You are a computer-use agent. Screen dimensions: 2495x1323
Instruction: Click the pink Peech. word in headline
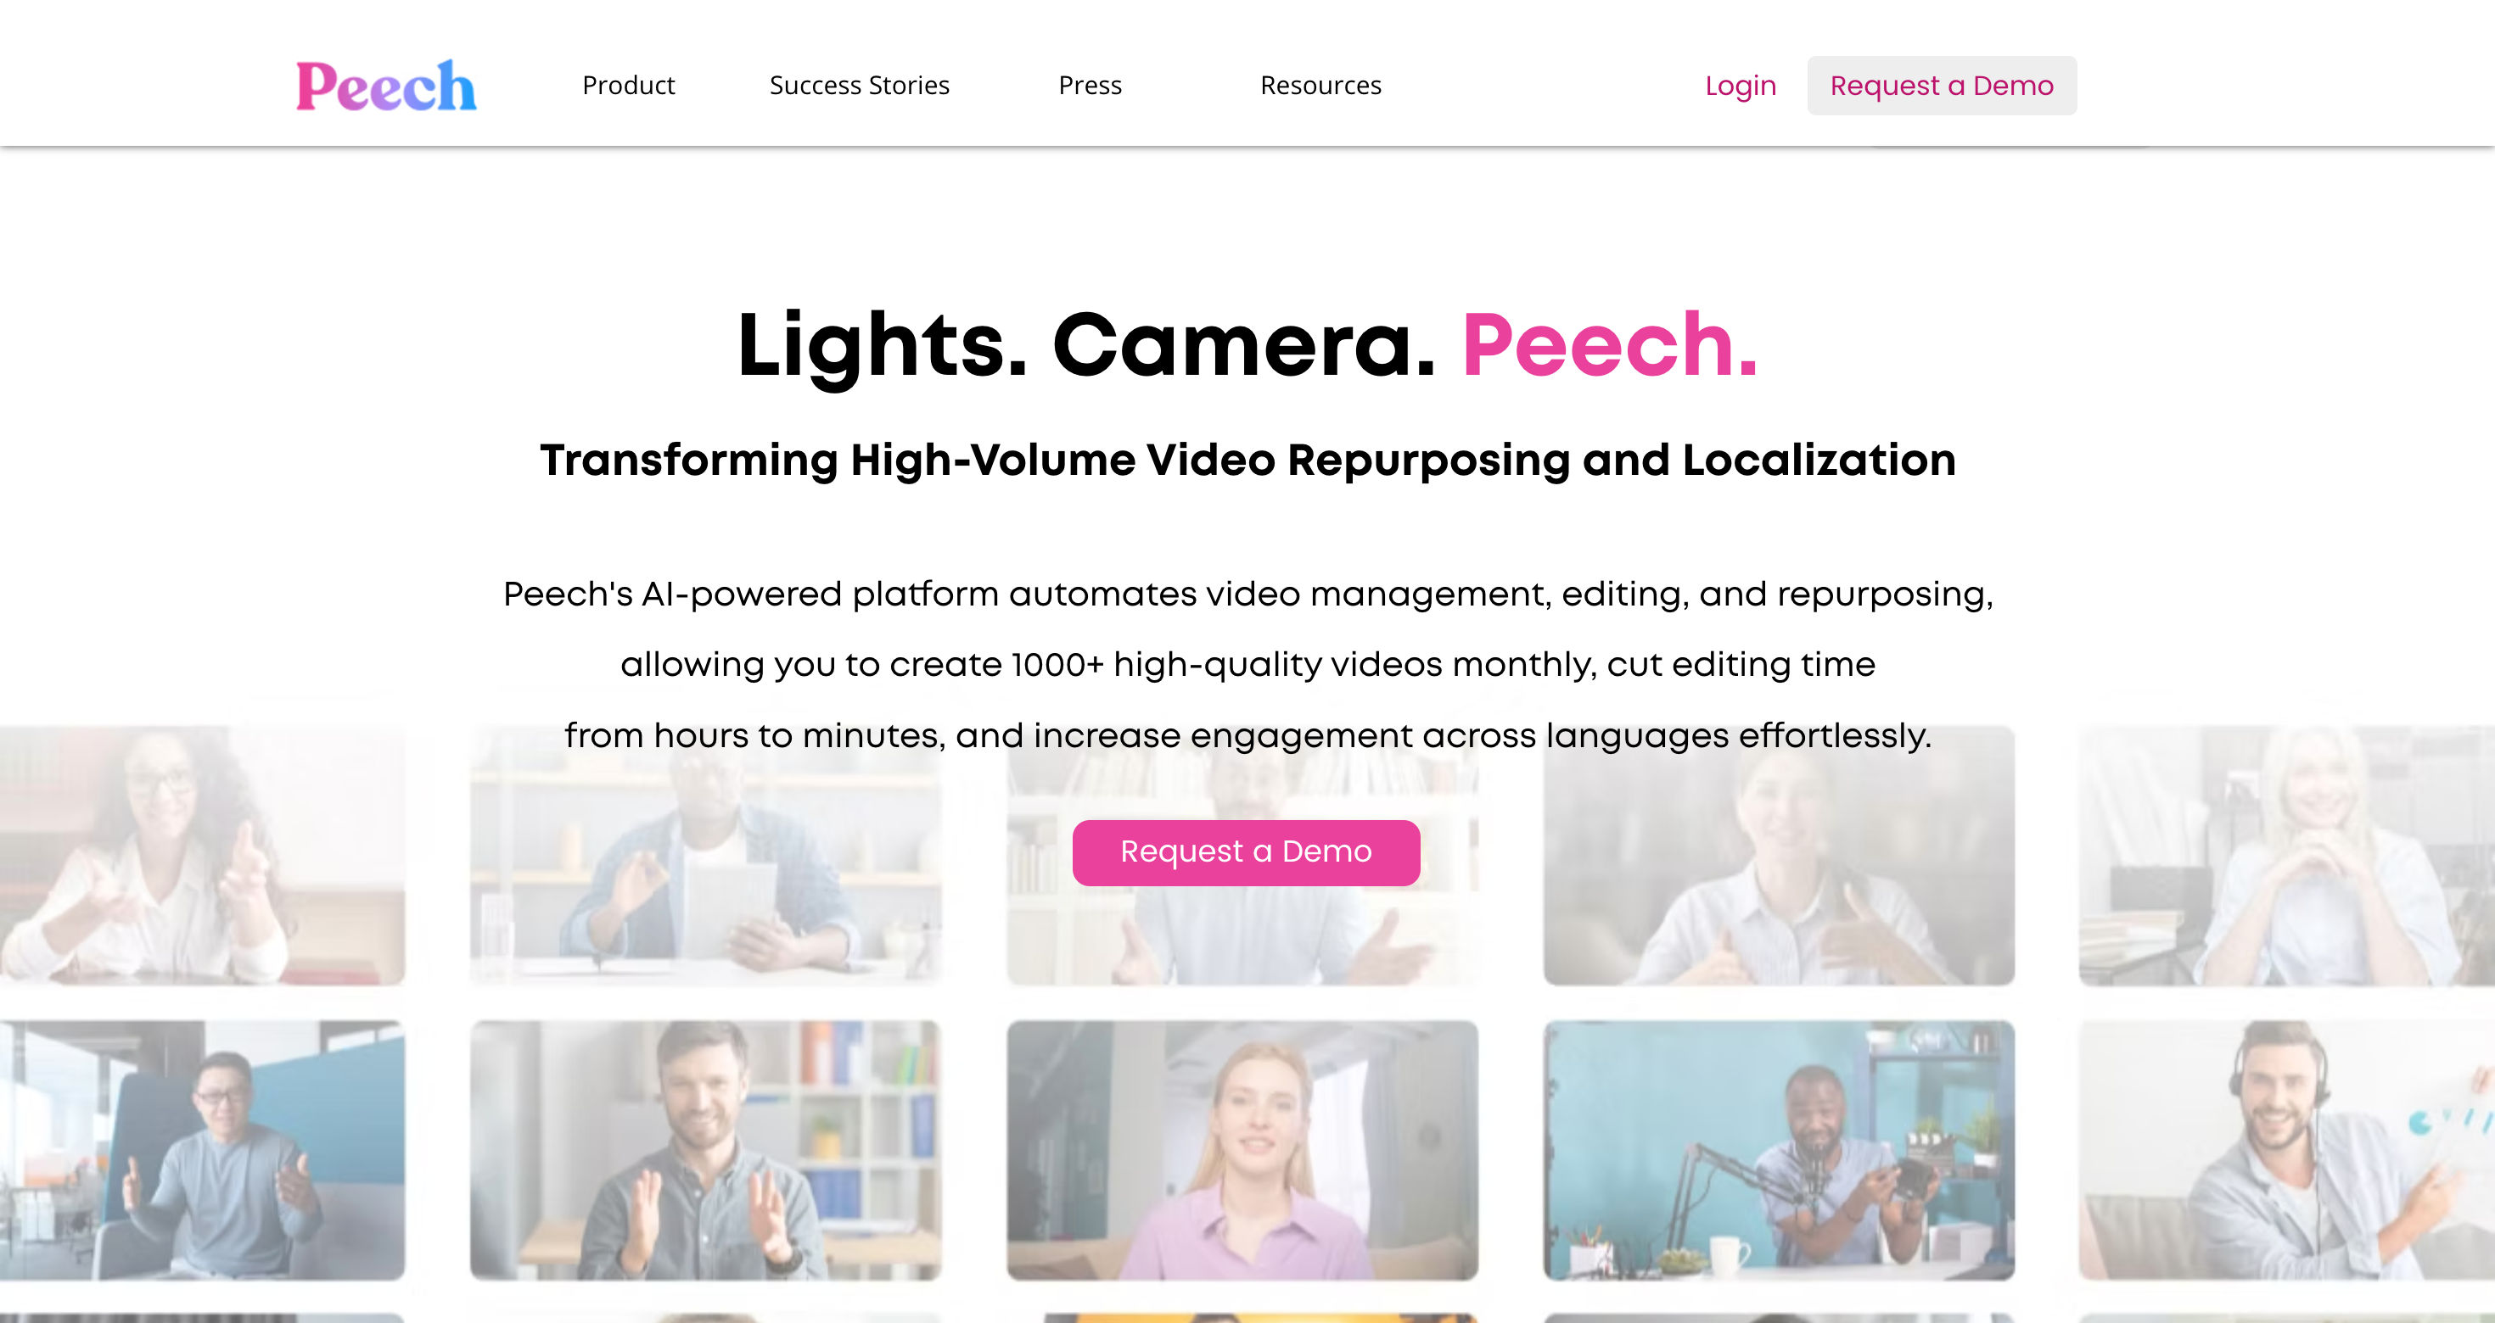coord(1610,345)
